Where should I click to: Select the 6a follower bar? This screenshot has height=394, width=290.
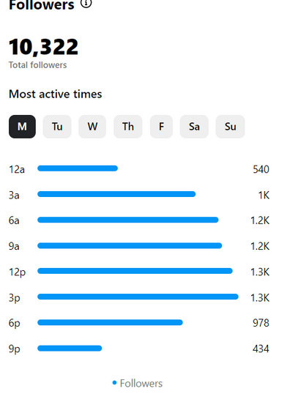[128, 220]
